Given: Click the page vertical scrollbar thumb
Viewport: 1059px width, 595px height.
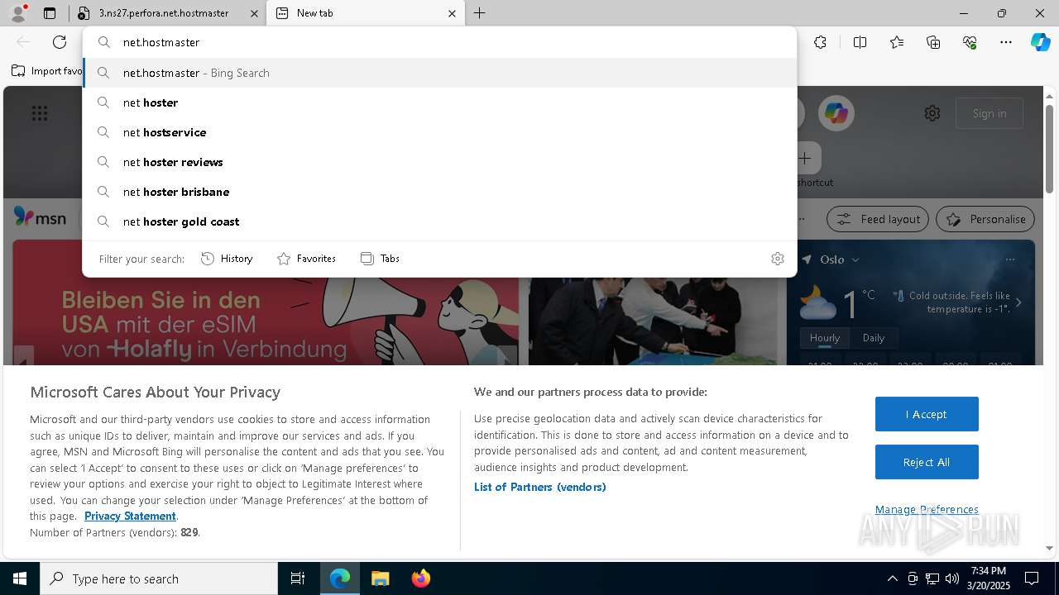Looking at the screenshot, I should [x=1050, y=149].
